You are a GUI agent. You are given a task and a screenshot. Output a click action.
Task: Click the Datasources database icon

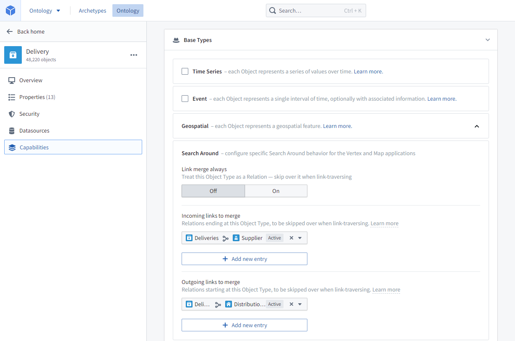[x=12, y=130]
